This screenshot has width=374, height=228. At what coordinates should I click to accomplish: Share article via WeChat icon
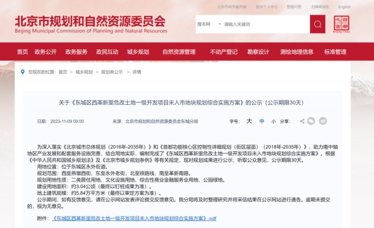[311, 121]
